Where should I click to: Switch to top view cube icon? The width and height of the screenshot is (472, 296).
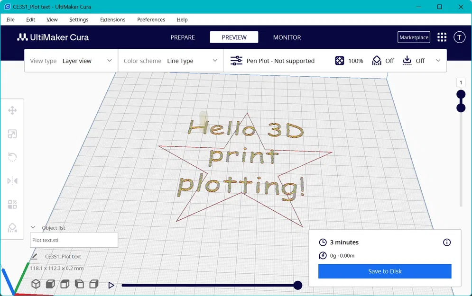[65, 284]
